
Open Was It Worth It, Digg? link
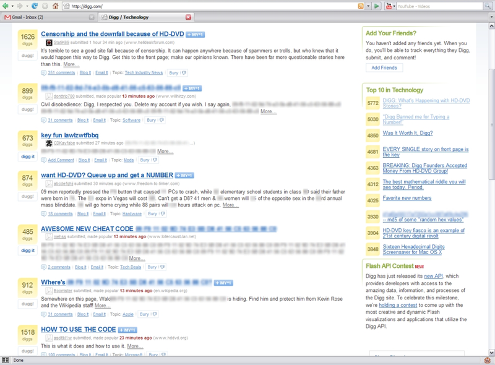pos(408,133)
